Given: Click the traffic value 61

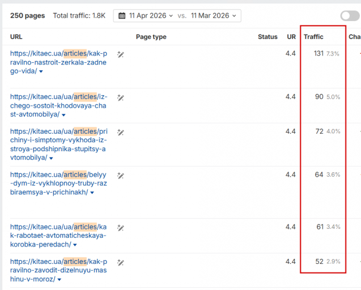Looking at the screenshot, I should click(320, 227).
